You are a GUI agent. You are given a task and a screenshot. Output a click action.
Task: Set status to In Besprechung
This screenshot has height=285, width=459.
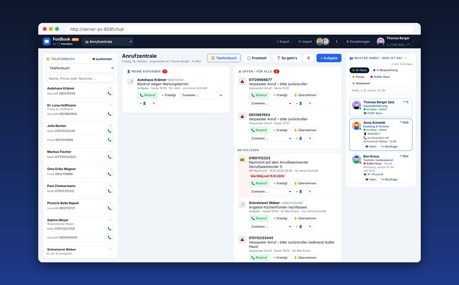coord(385,70)
